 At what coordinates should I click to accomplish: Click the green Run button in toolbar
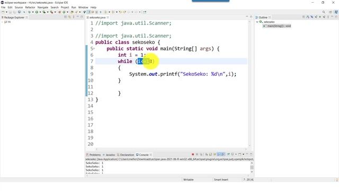click(37, 12)
